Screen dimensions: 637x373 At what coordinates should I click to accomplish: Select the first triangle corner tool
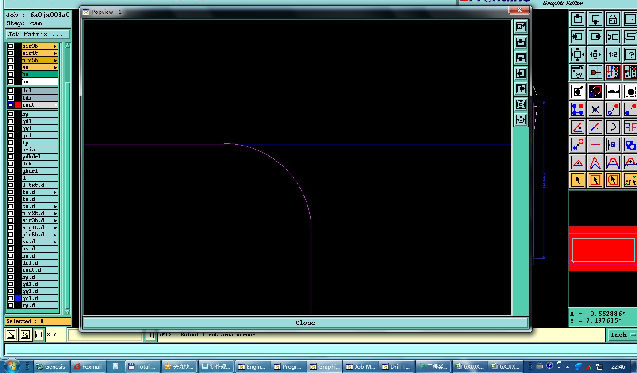click(578, 162)
